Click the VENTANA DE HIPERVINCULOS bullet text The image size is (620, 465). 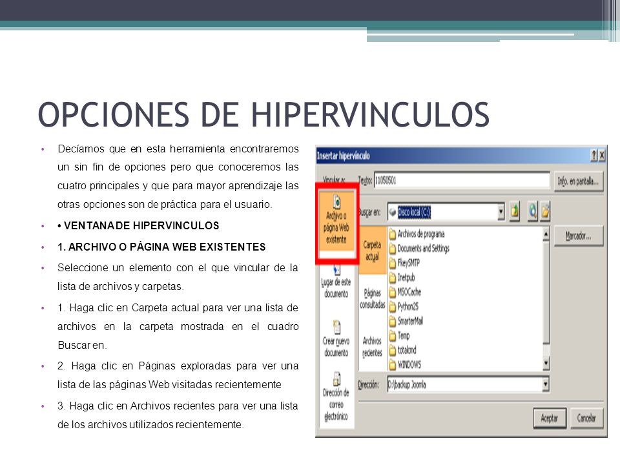[x=141, y=226]
